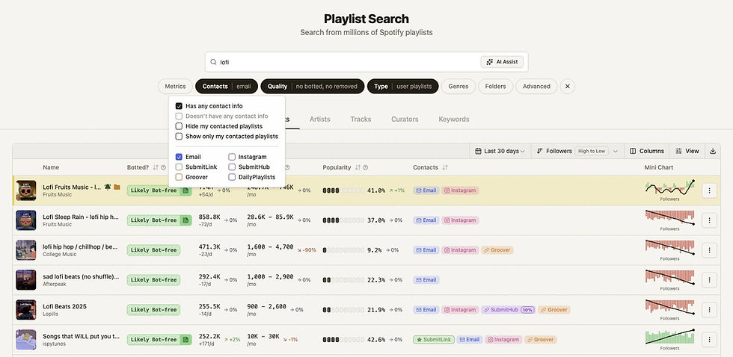The image size is (733, 357).
Task: Open the Followers sort dropdown
Action: pyautogui.click(x=577, y=151)
